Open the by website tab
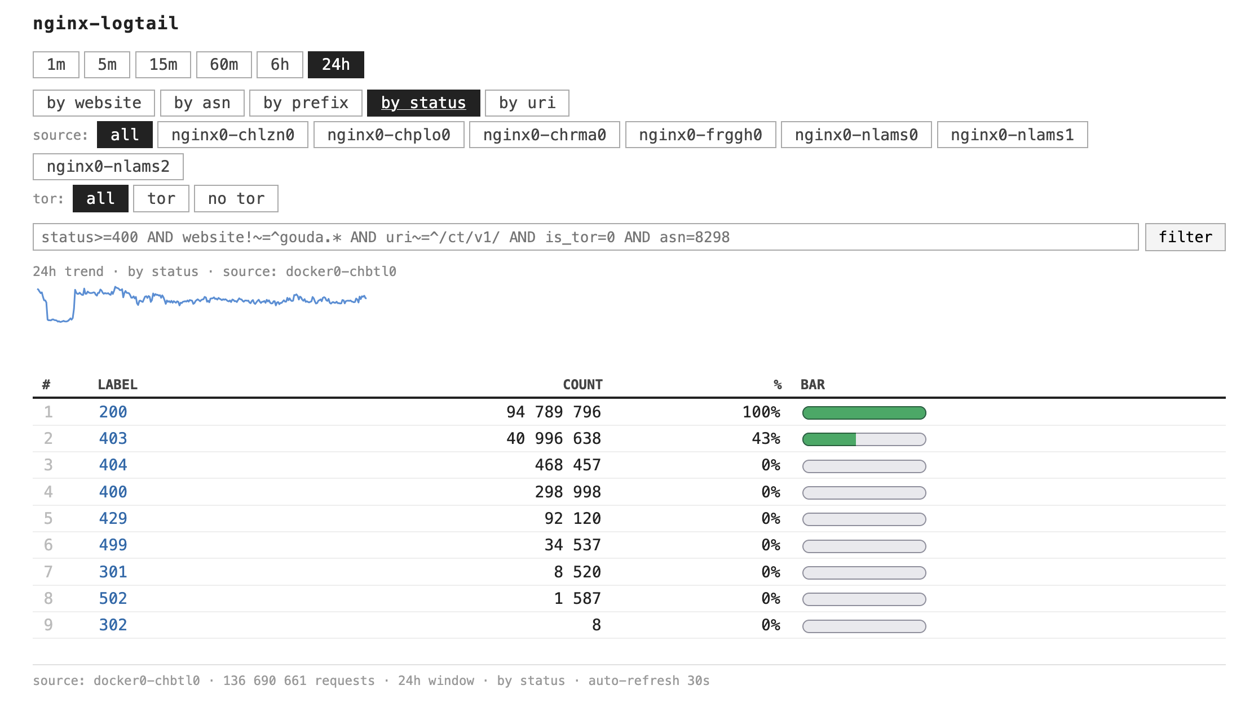The width and height of the screenshot is (1254, 703). point(94,103)
